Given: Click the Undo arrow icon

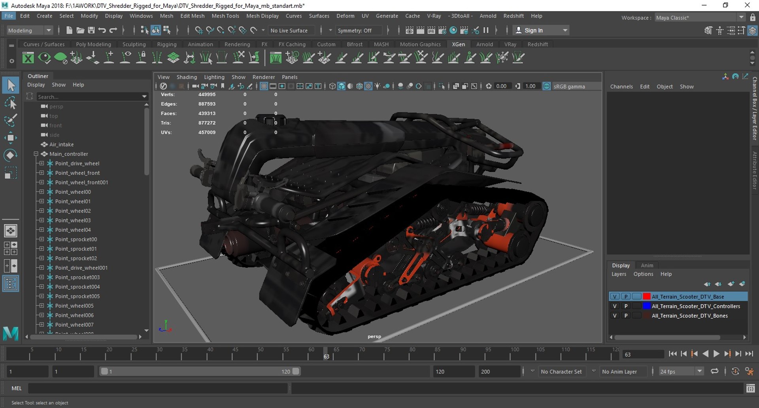Looking at the screenshot, I should point(102,30).
